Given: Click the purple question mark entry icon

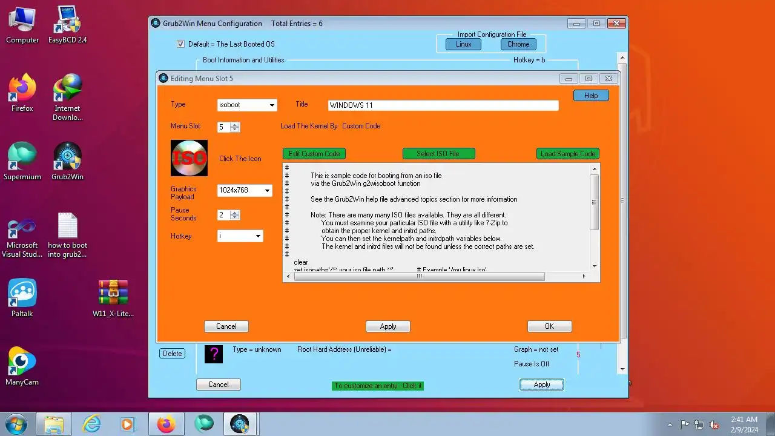Looking at the screenshot, I should 214,354.
